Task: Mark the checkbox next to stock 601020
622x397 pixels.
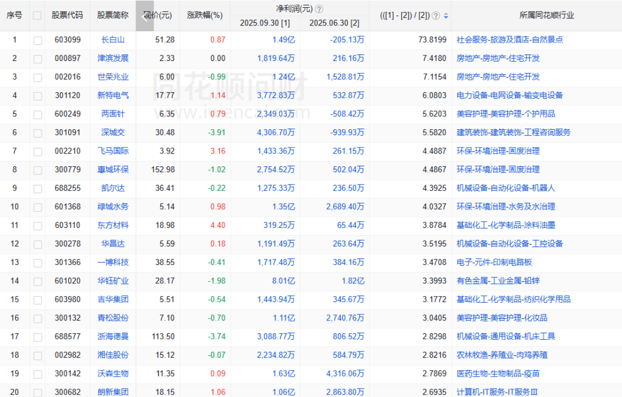Action: (x=37, y=281)
